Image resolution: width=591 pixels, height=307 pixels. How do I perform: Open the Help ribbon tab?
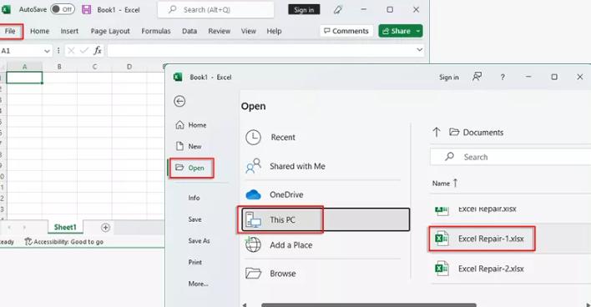pyautogui.click(x=274, y=31)
